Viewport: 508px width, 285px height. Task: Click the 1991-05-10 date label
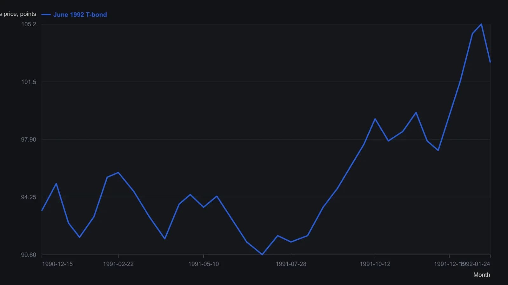(204, 264)
